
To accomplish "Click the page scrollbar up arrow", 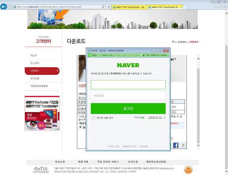I will [227, 13].
